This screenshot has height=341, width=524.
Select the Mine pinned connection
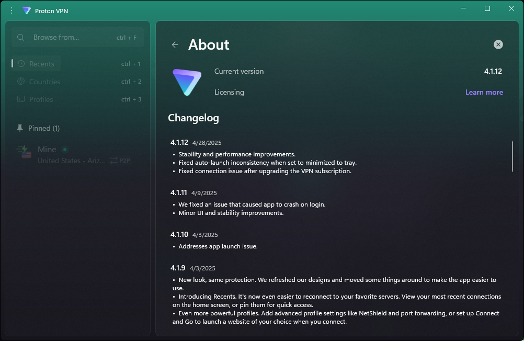[x=77, y=155]
